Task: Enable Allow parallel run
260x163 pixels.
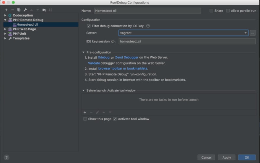Action: [x=228, y=11]
